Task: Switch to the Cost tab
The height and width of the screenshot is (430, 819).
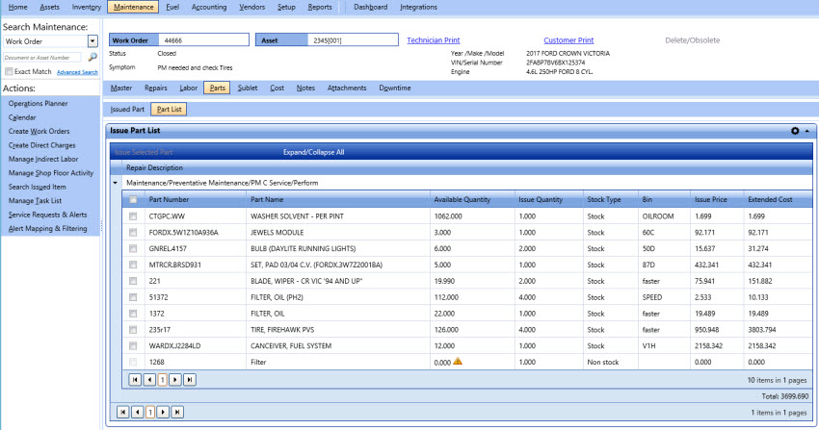Action: [x=277, y=89]
